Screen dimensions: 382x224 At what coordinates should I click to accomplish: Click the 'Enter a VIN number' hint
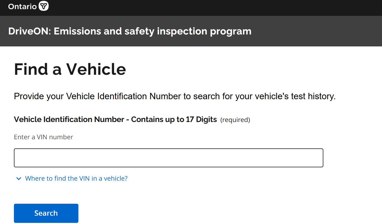pos(43,137)
